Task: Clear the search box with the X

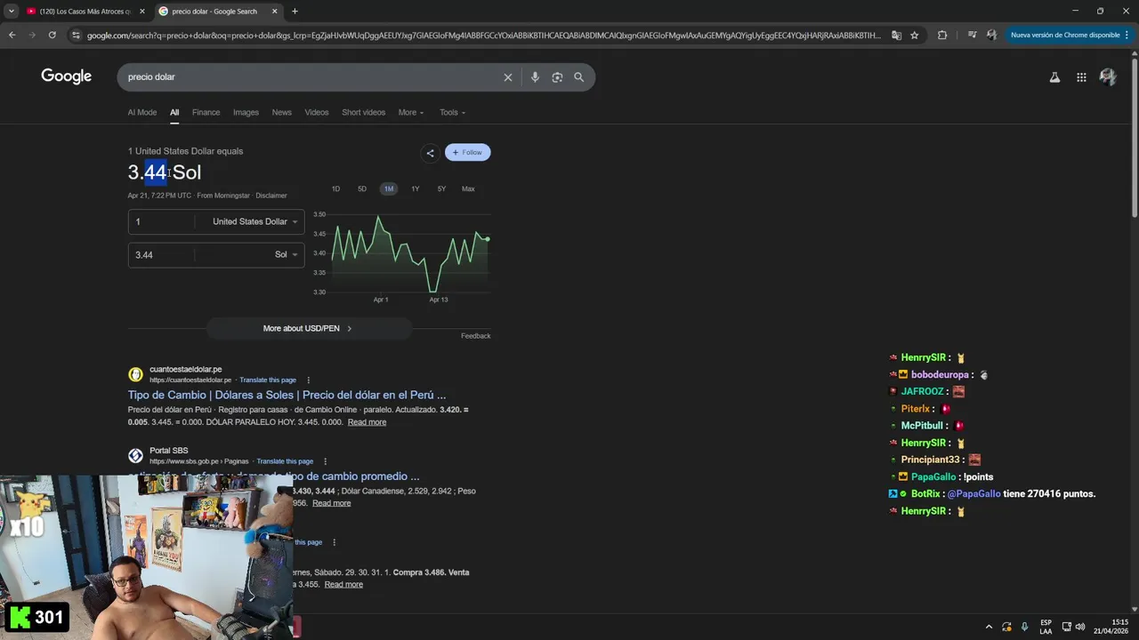Action: pyautogui.click(x=508, y=77)
